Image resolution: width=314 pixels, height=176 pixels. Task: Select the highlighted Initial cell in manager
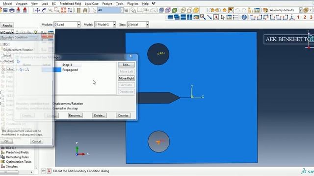pyautogui.click(x=51, y=70)
